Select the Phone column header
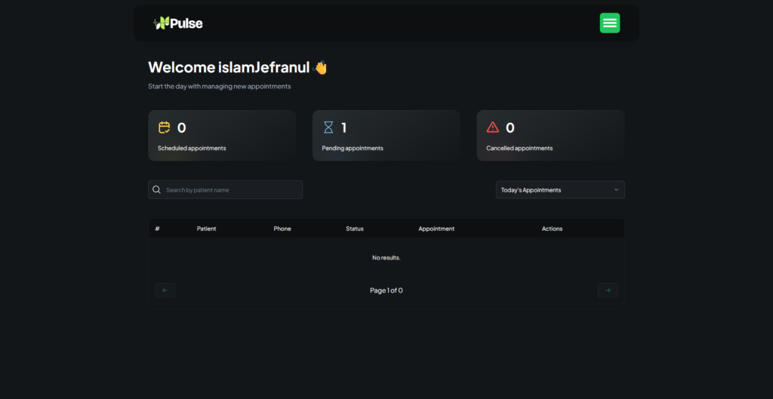 tap(282, 229)
